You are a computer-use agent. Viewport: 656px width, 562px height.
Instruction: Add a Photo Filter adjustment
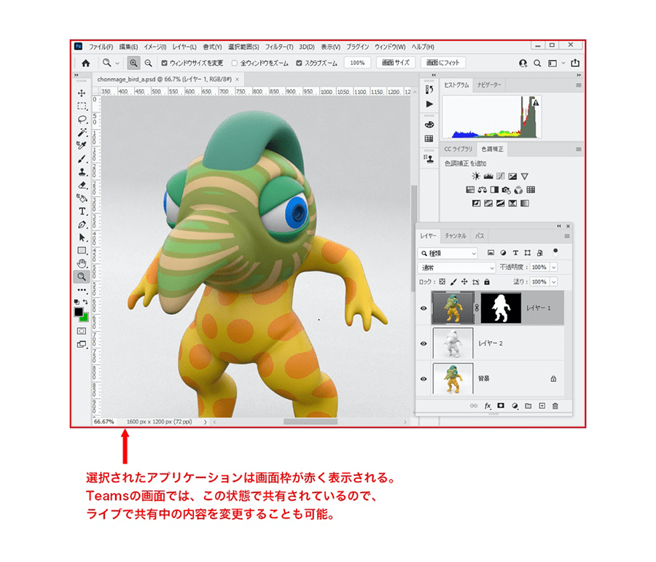pyautogui.click(x=507, y=190)
